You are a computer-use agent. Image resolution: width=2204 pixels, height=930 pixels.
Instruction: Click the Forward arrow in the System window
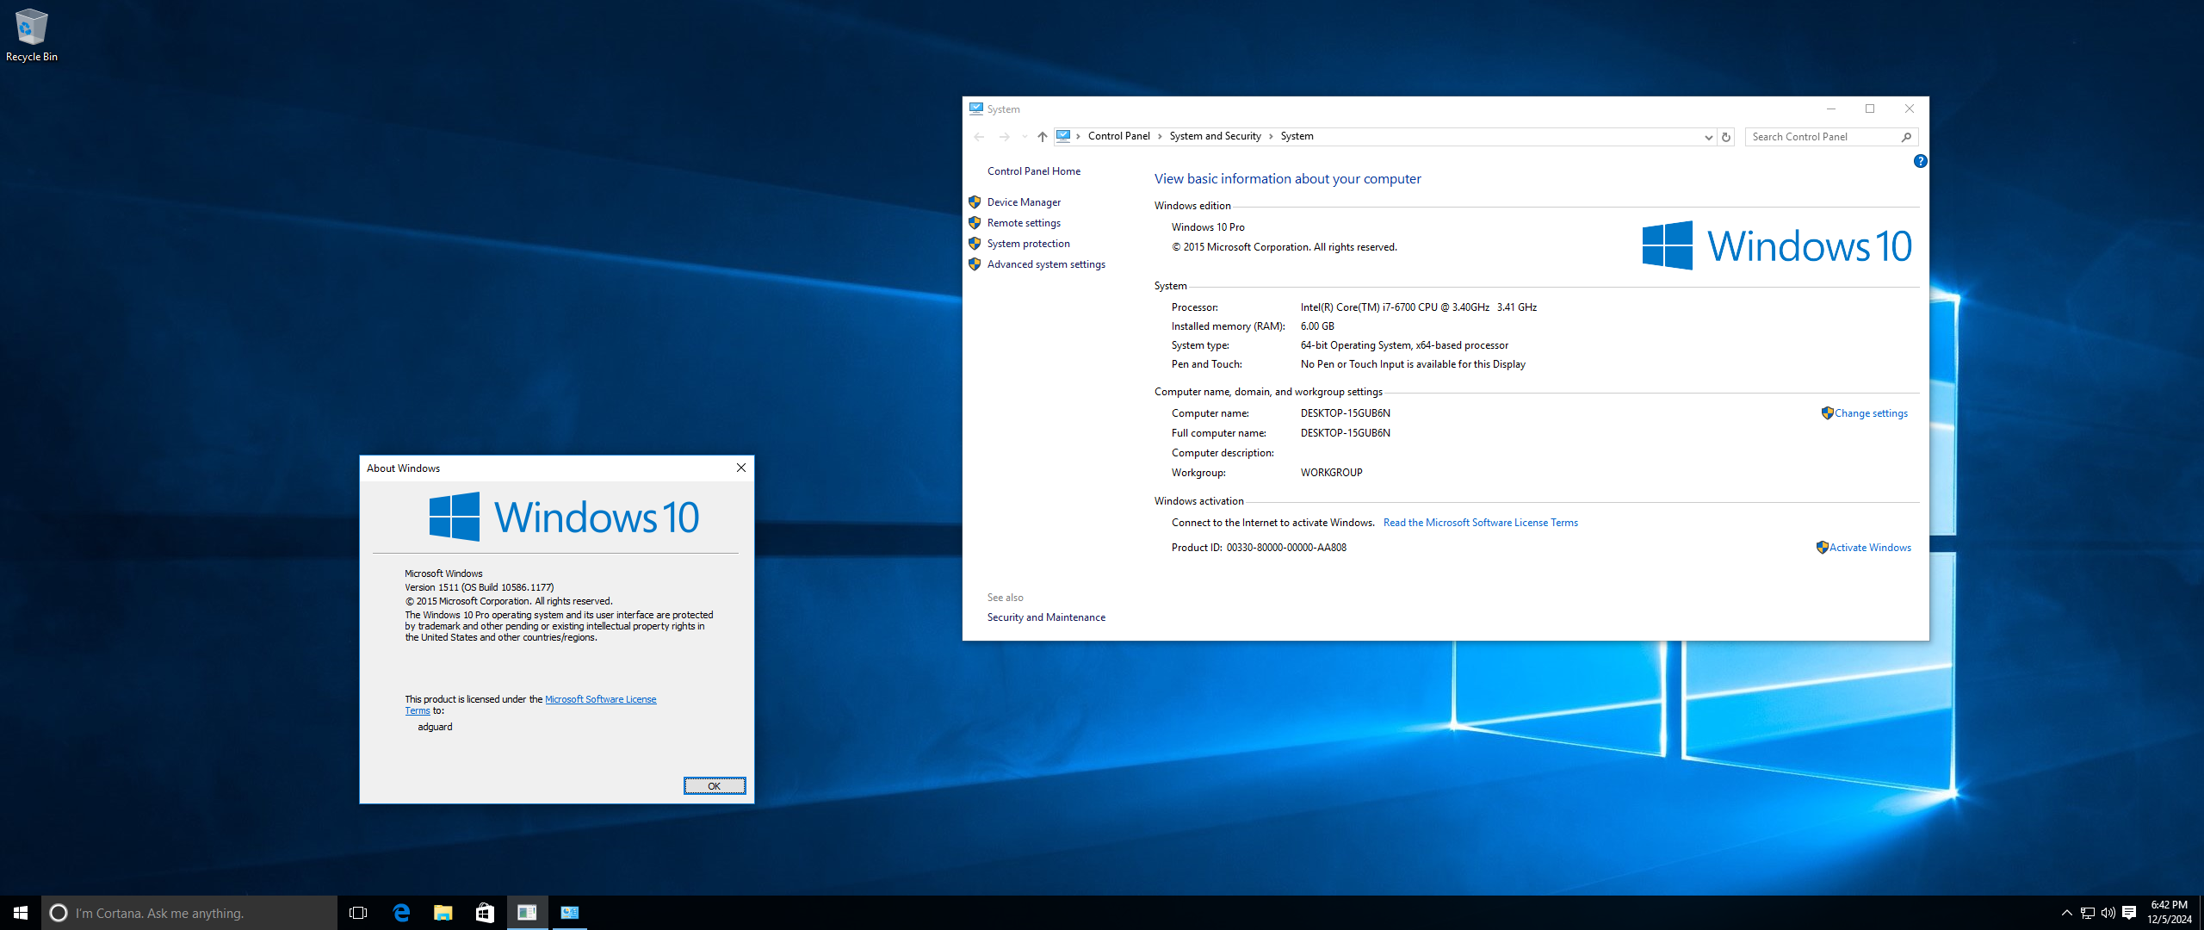click(1004, 136)
